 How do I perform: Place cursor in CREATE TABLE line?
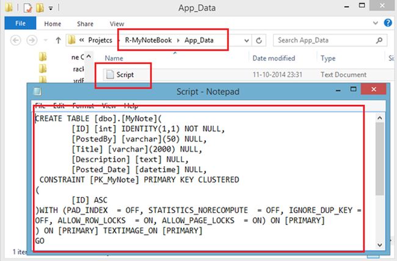[x=98, y=119]
